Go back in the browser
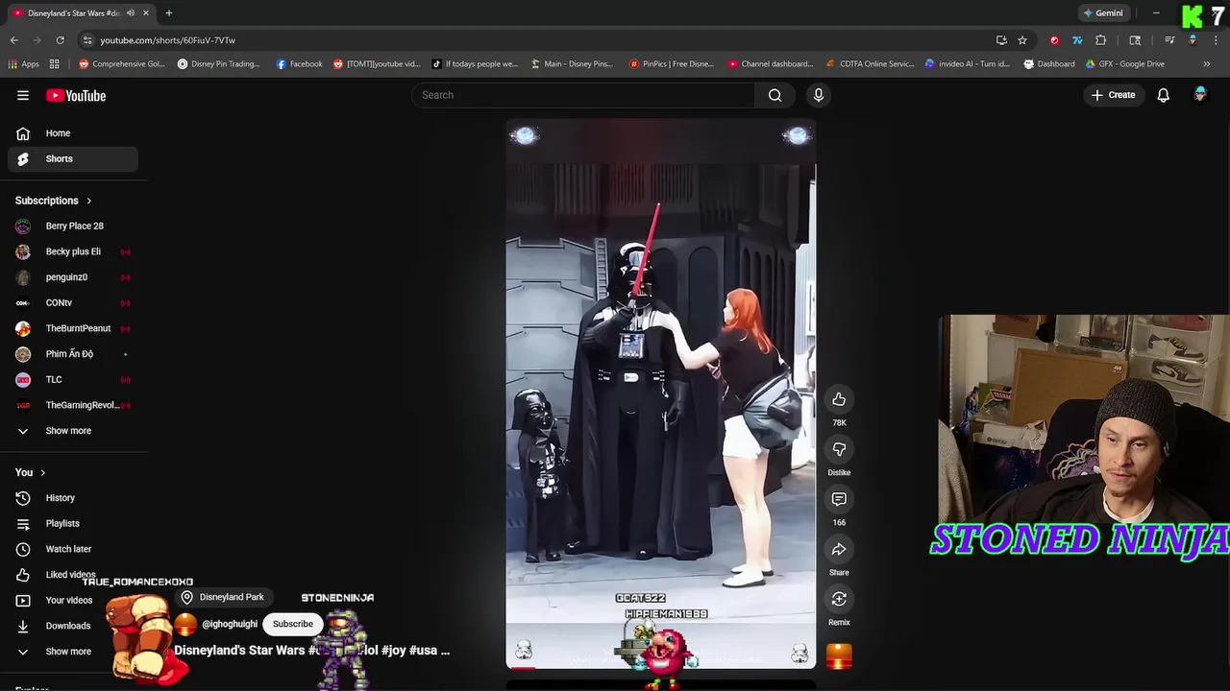This screenshot has height=691, width=1230. [14, 40]
